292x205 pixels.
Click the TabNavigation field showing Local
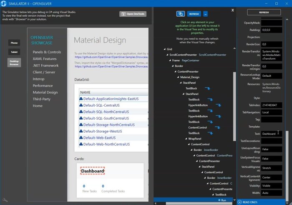pos(272,112)
